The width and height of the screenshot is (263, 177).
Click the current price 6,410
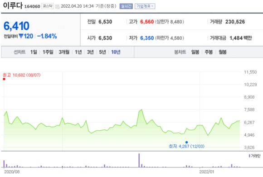pyautogui.click(x=16, y=26)
